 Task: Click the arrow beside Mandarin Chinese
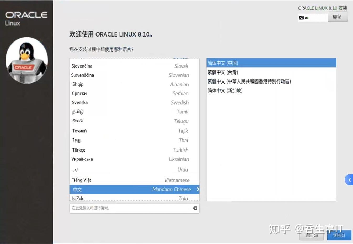(x=198, y=189)
